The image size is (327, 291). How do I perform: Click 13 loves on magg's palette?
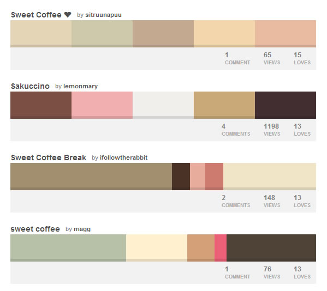[x=302, y=272]
